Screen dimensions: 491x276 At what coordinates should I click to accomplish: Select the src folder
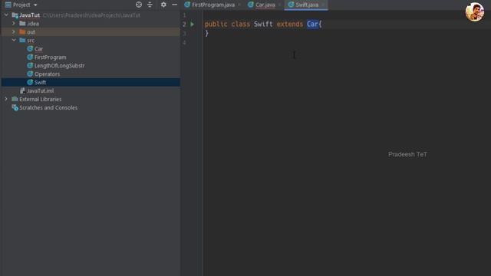[x=31, y=41]
